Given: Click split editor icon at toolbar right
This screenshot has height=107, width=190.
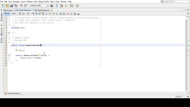Looking at the screenshot, I should [188, 14].
